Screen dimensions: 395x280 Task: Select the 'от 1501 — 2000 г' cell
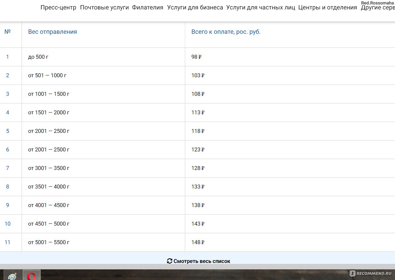(x=104, y=112)
